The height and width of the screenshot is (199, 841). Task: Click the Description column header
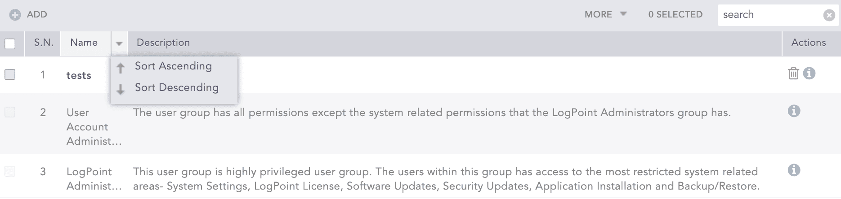[x=163, y=43]
